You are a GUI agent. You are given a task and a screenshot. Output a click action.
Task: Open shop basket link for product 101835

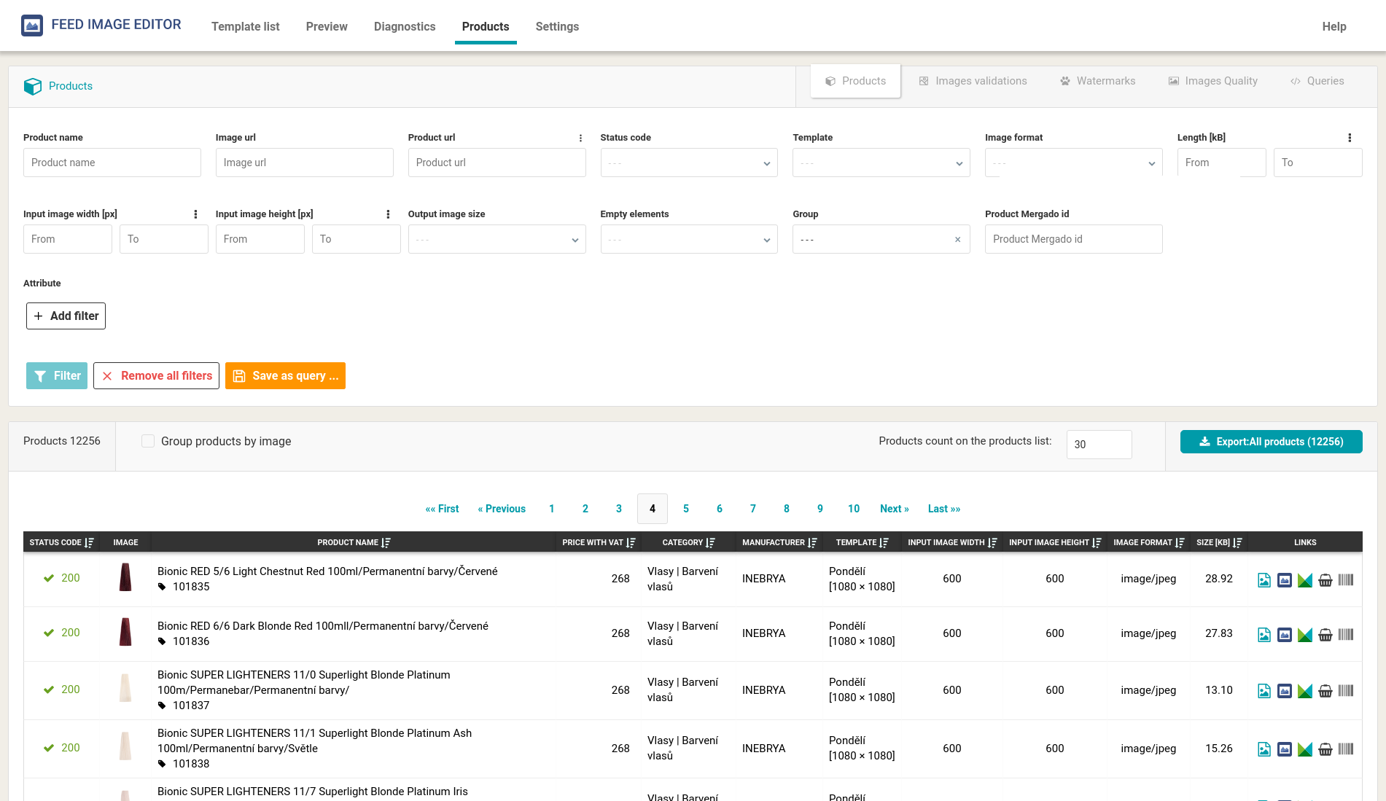(1325, 580)
